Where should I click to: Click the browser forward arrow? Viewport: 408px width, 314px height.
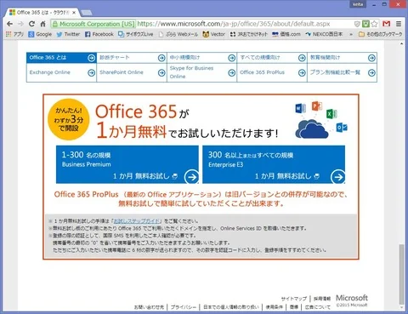[x=20, y=24]
